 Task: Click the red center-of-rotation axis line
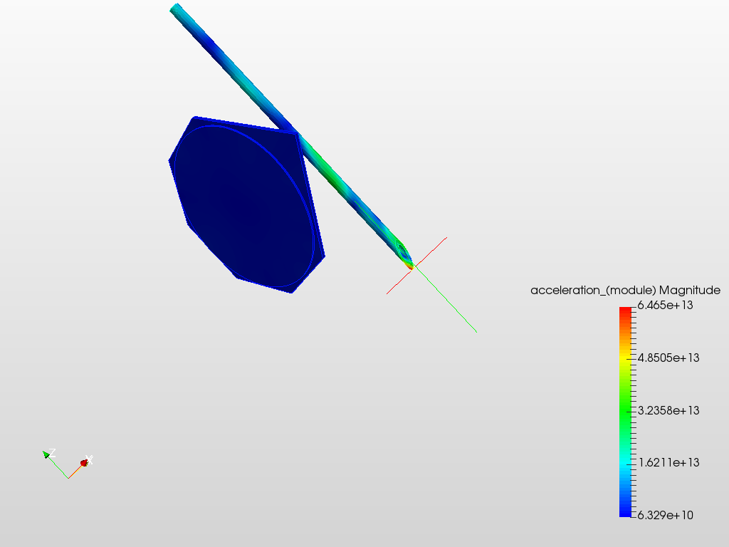(x=432, y=251)
